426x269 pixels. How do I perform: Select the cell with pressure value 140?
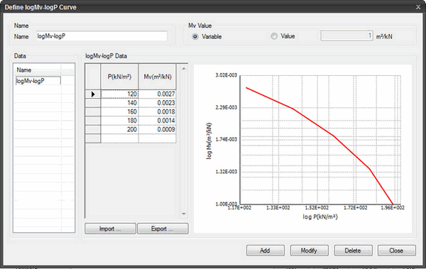point(119,103)
